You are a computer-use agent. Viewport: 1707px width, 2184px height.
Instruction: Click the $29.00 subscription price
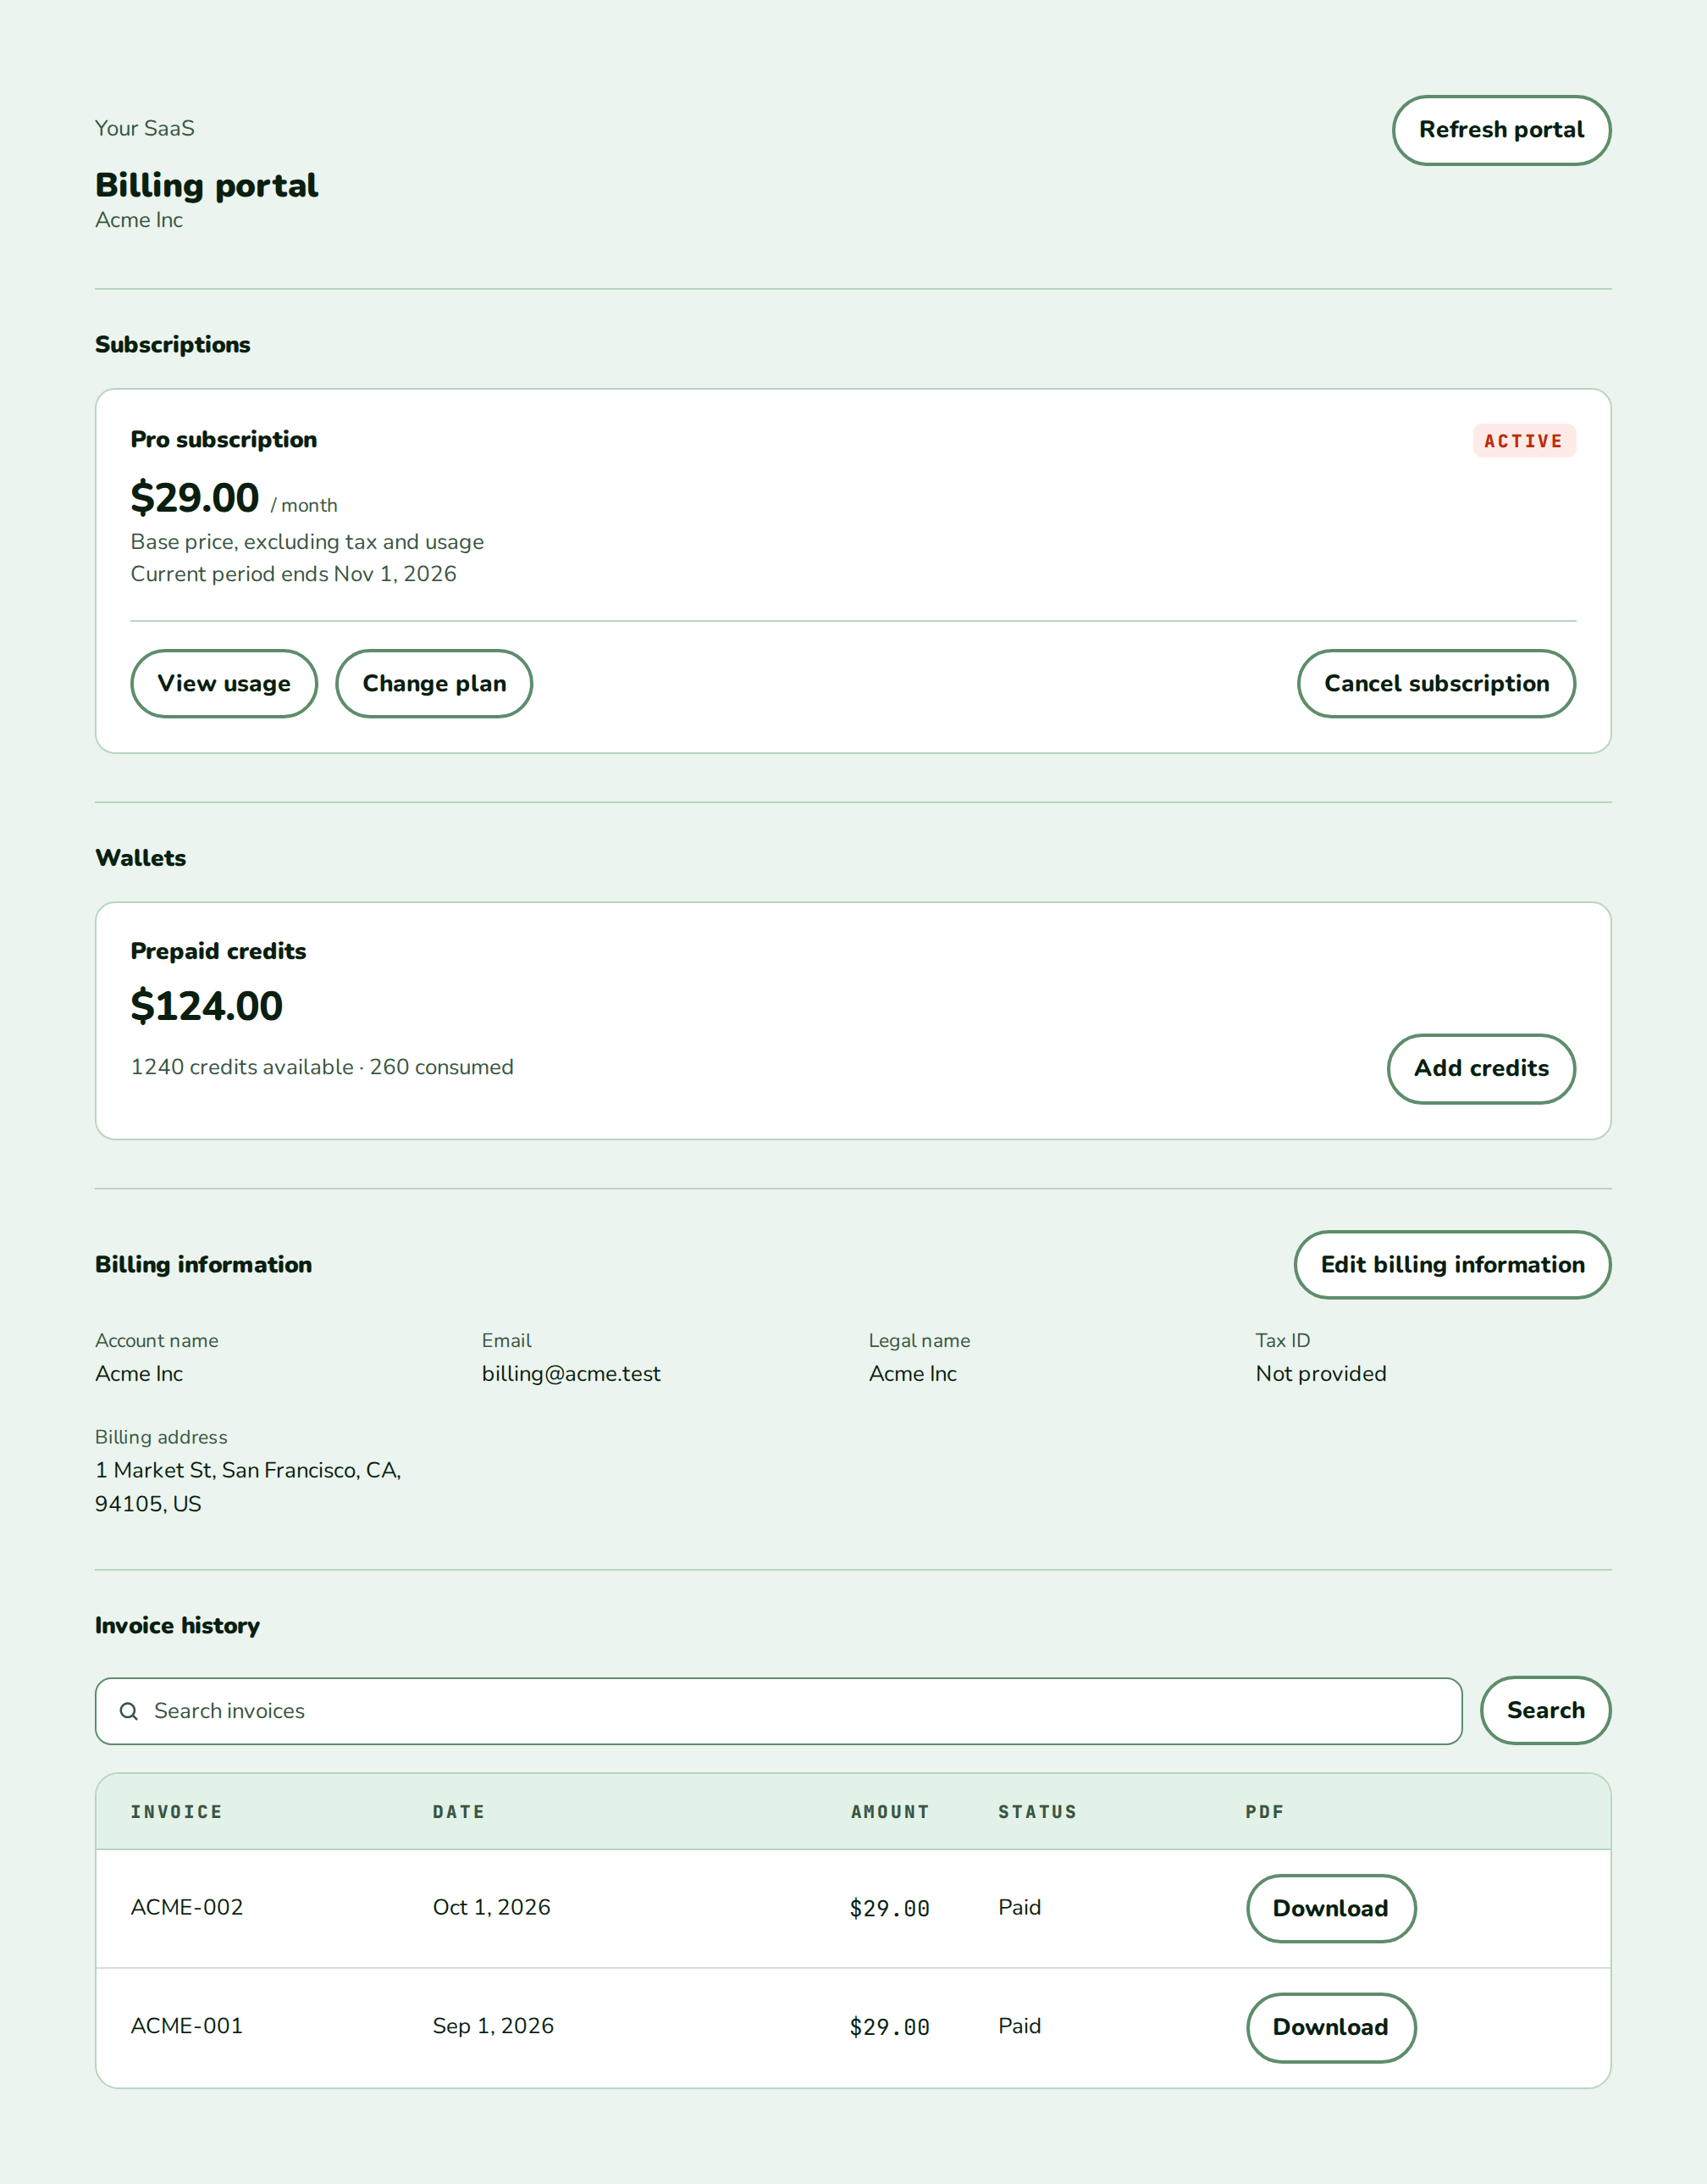195,498
